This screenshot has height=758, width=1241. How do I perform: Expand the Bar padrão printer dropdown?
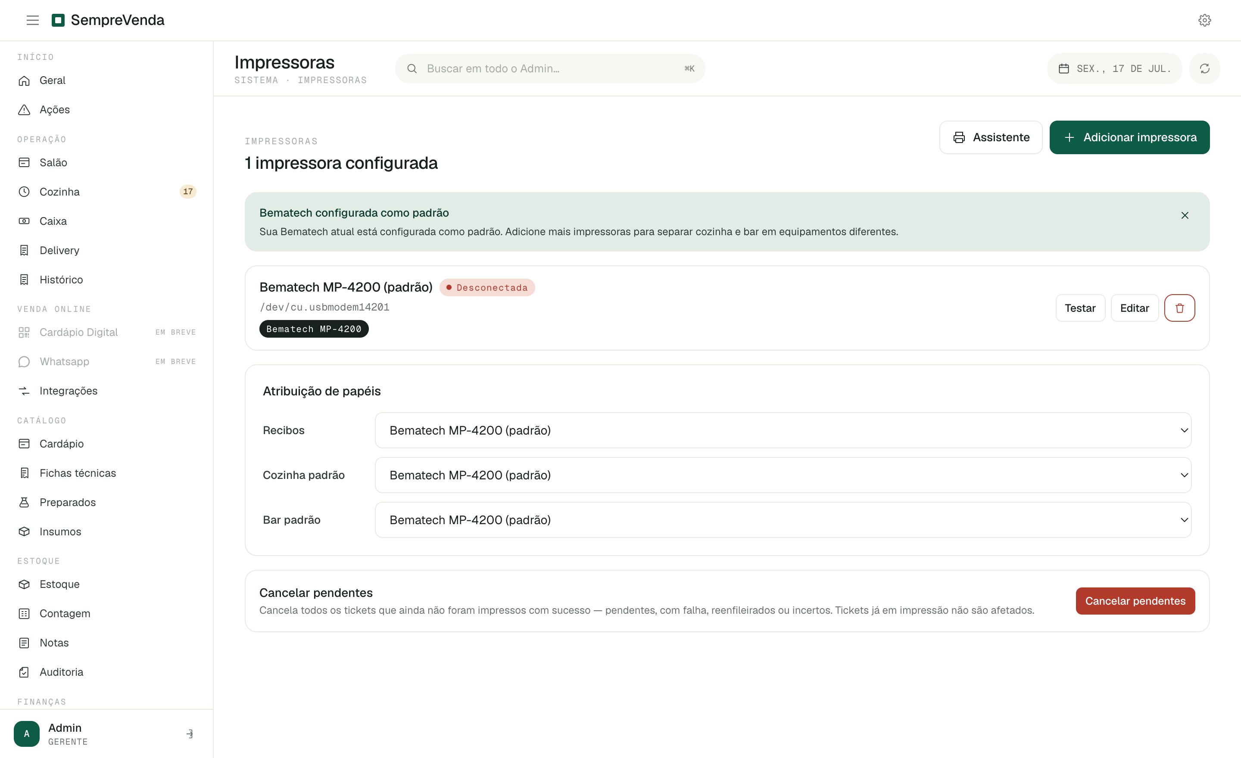click(783, 520)
